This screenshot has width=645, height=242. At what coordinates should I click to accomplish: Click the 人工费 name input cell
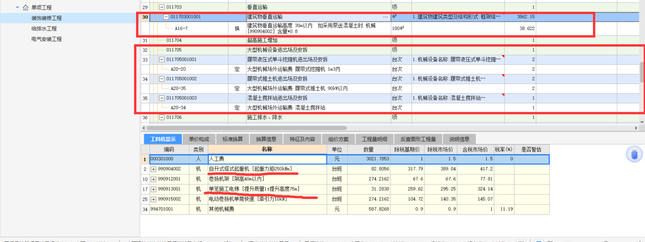[x=267, y=159]
